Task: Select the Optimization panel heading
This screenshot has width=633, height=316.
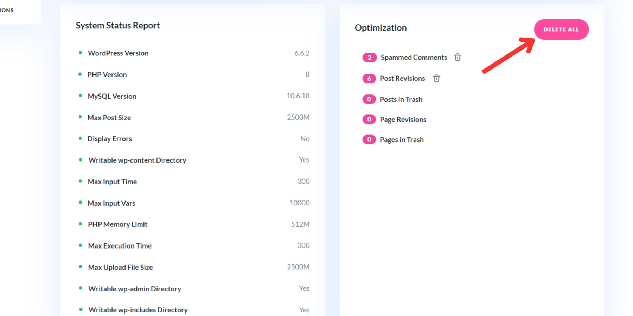Action: (x=381, y=28)
